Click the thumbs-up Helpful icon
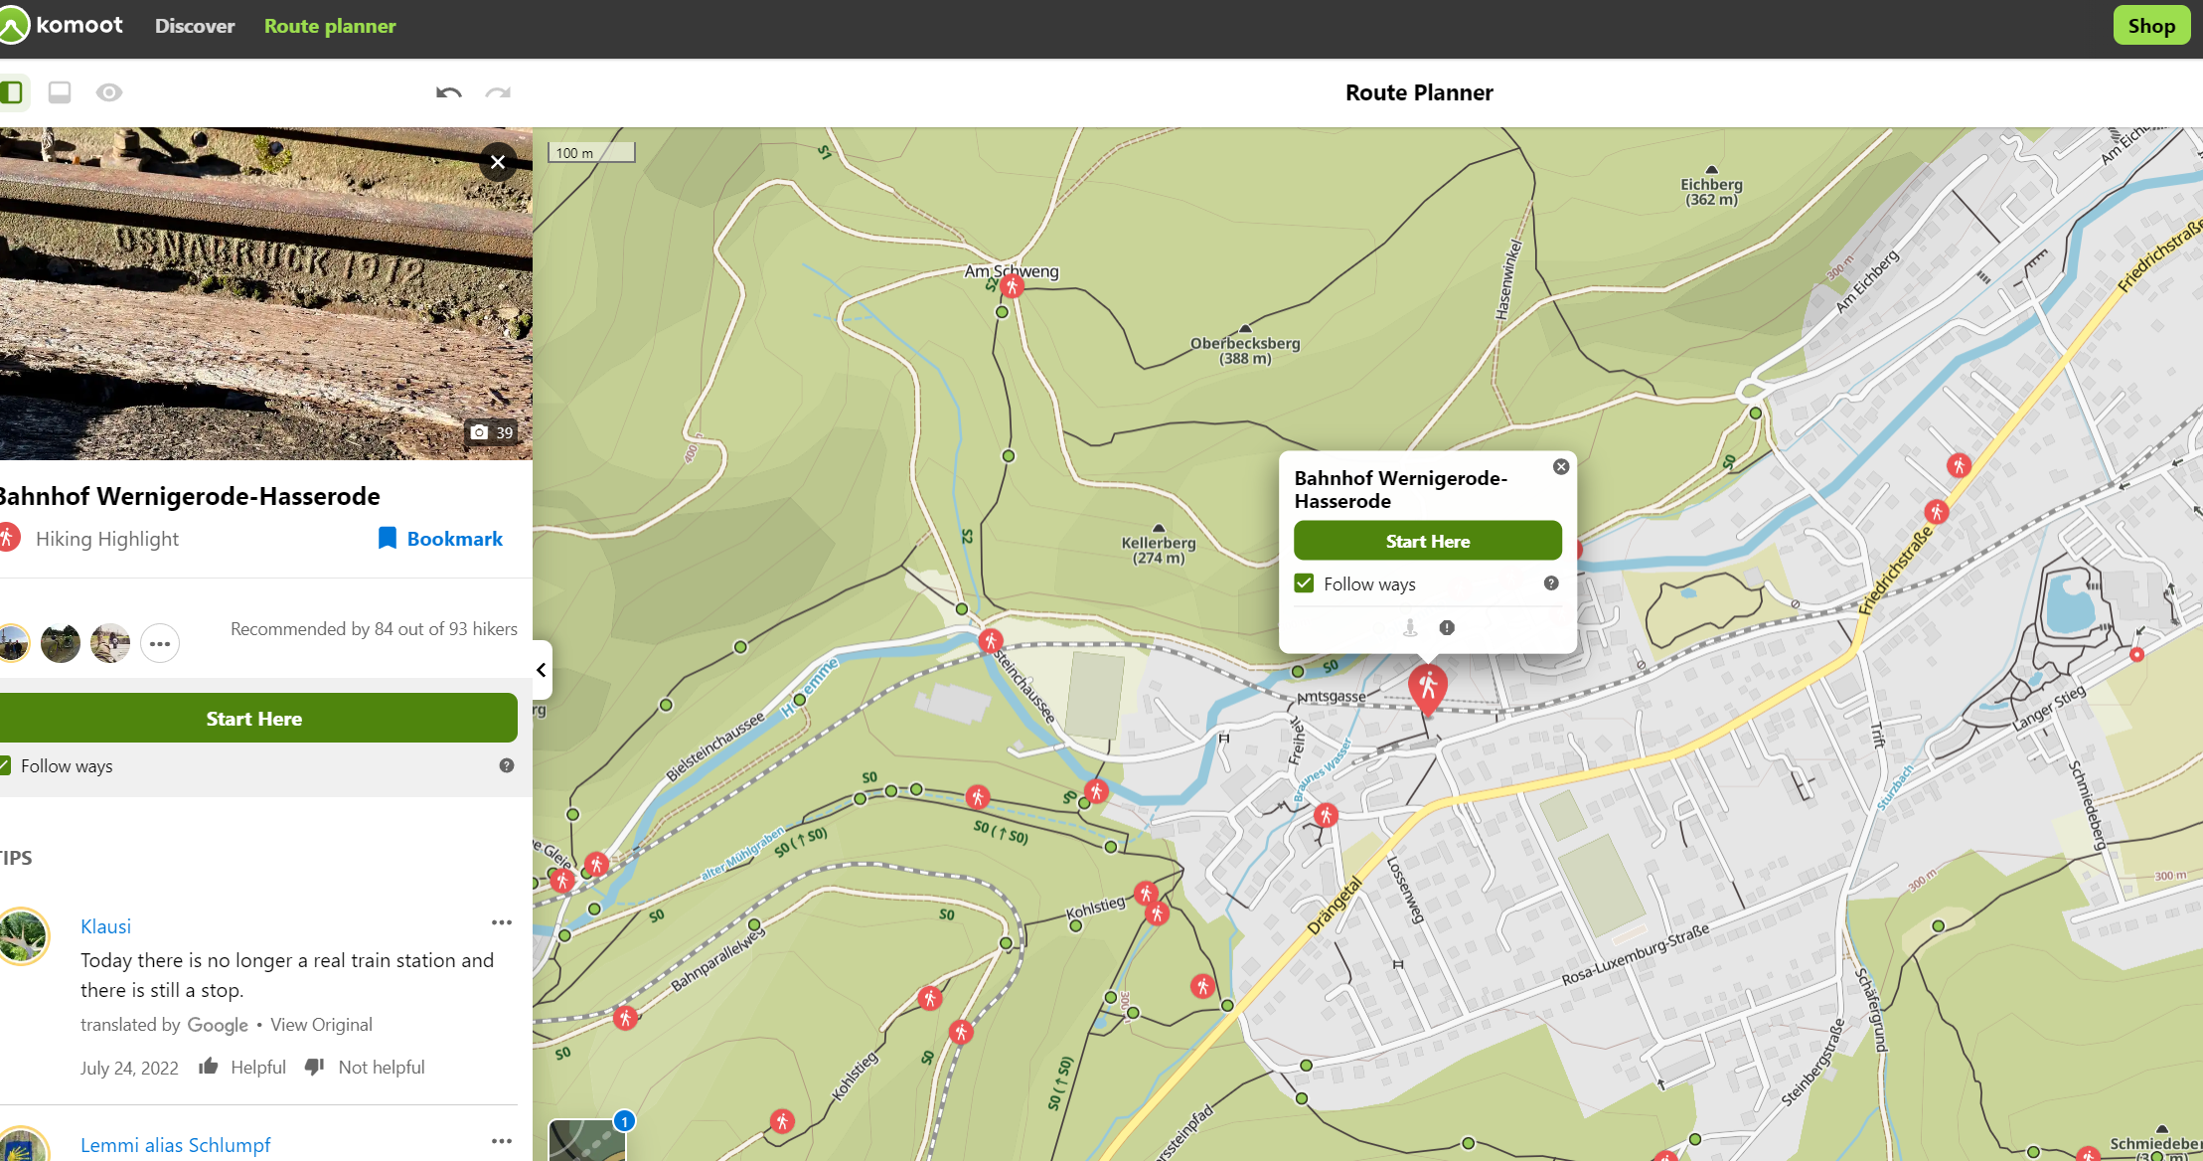The width and height of the screenshot is (2203, 1161). pos(209,1067)
